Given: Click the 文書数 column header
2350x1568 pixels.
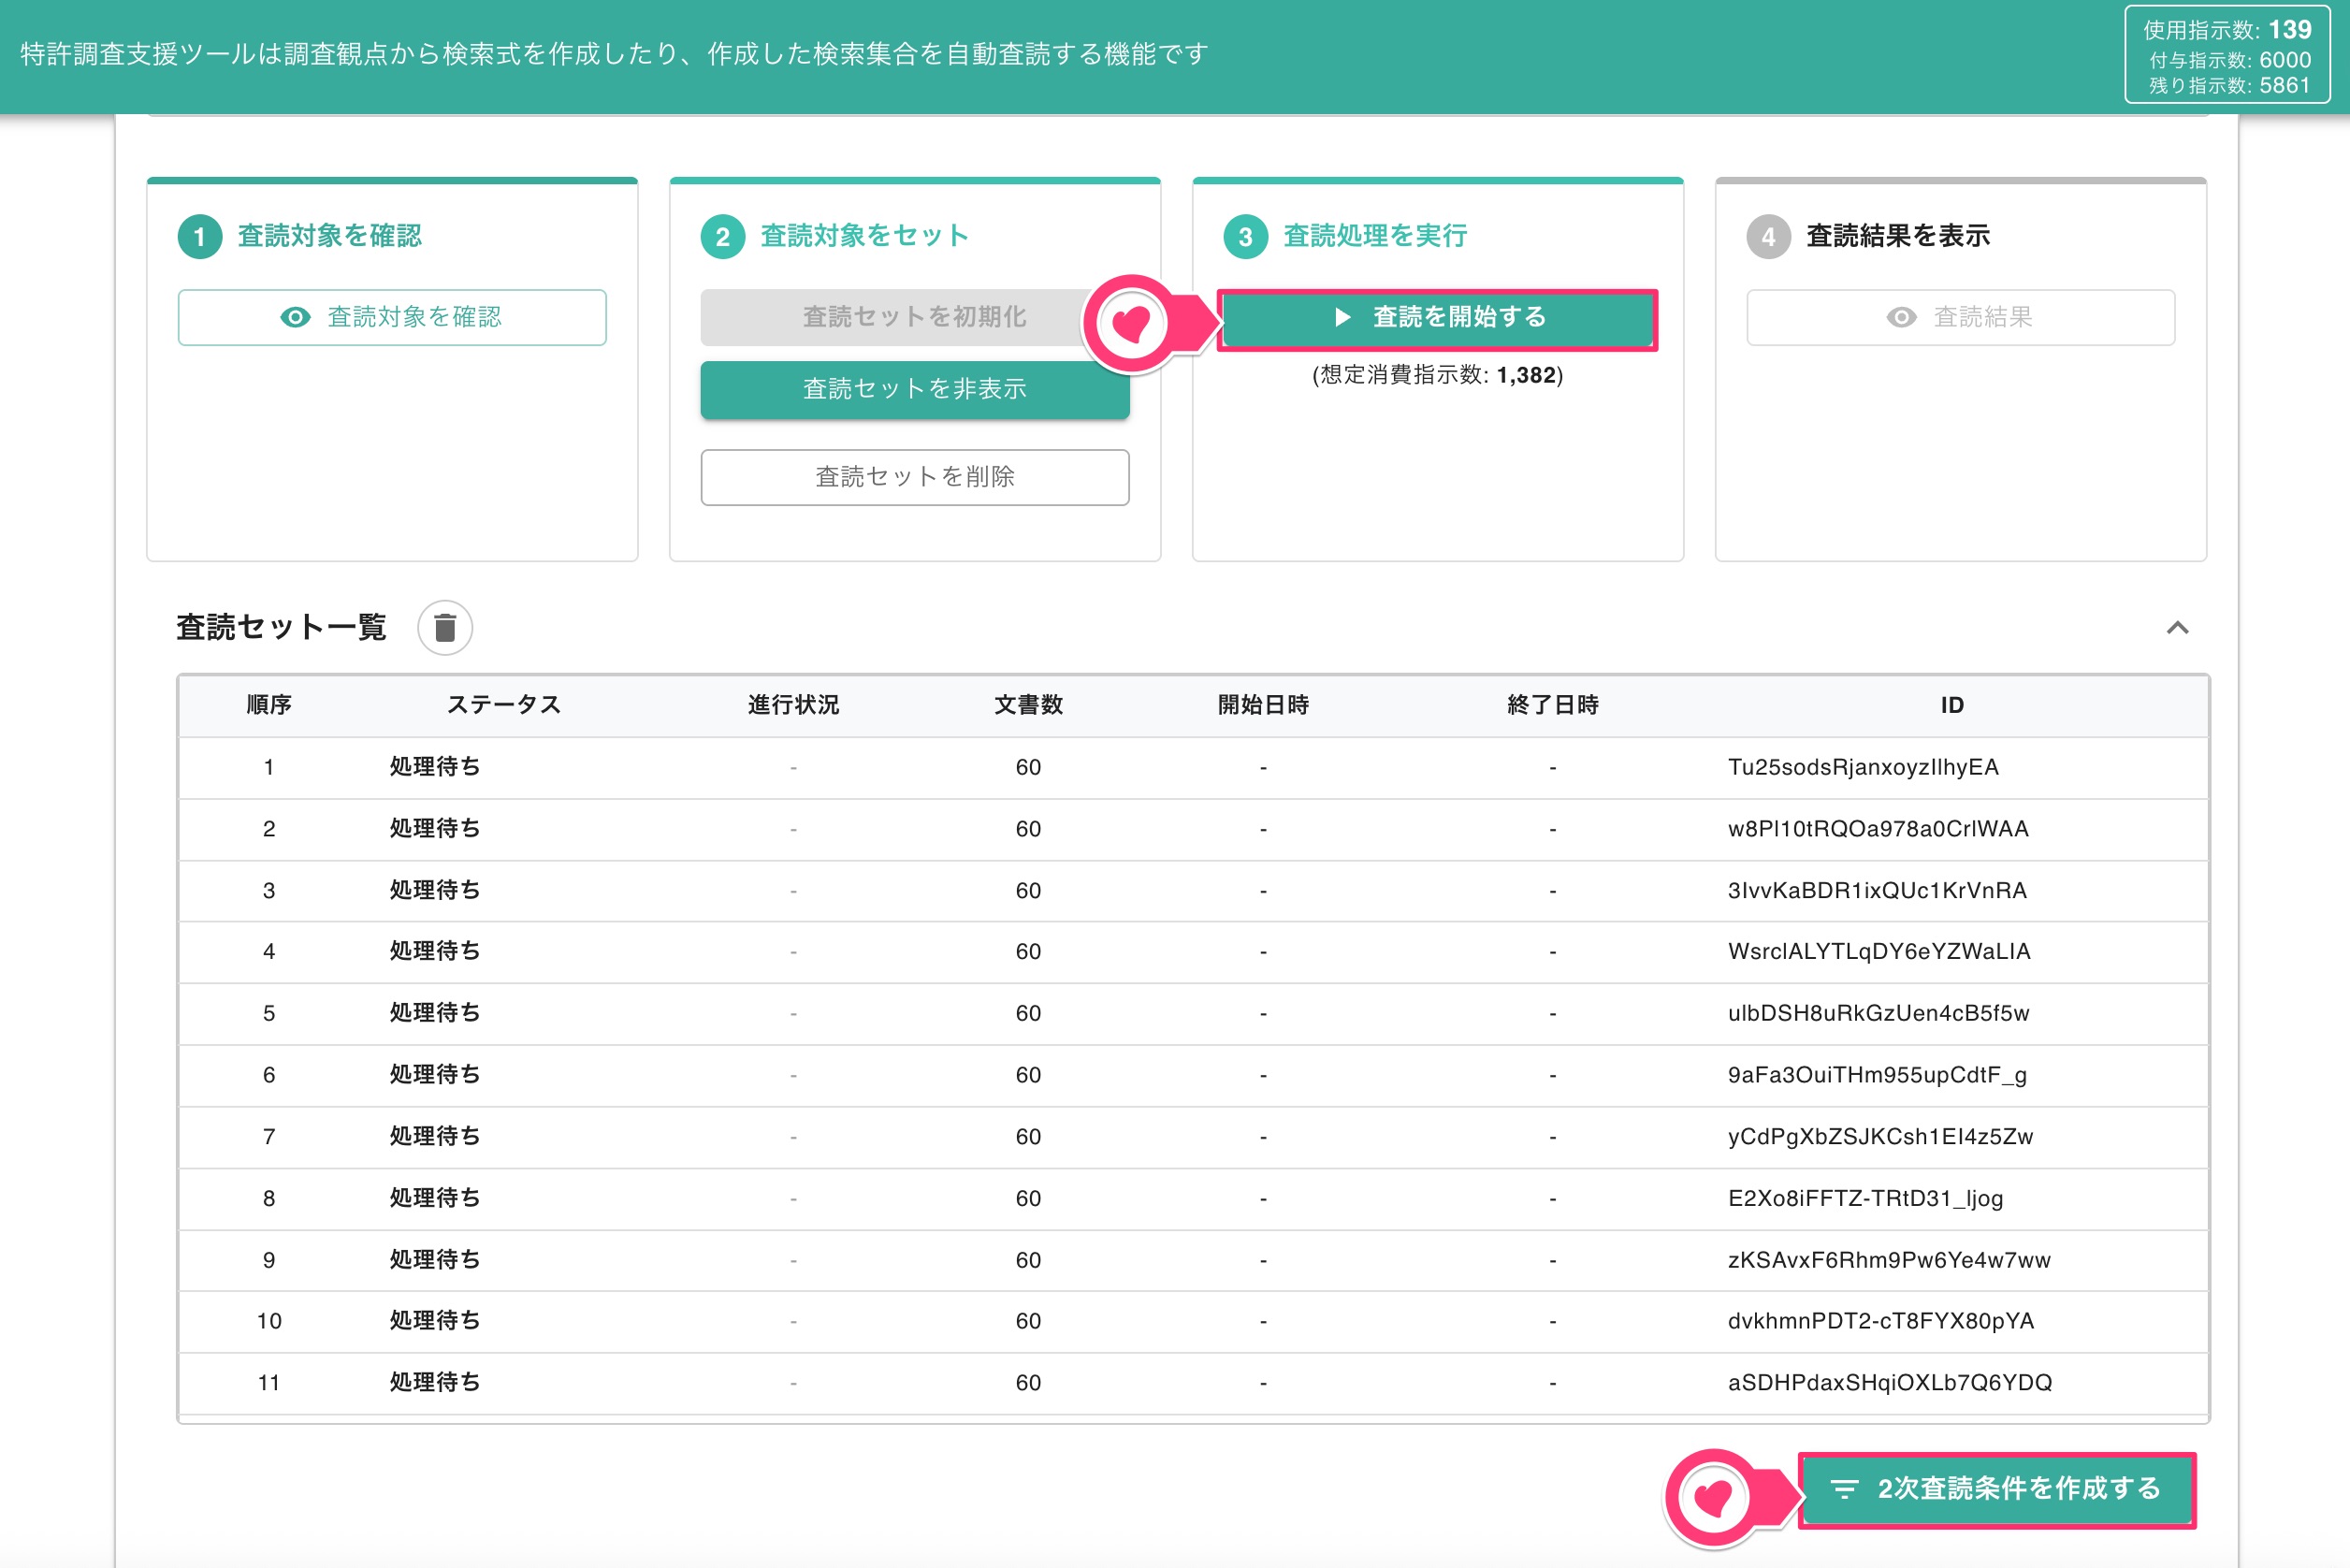Looking at the screenshot, I should pos(1028,705).
